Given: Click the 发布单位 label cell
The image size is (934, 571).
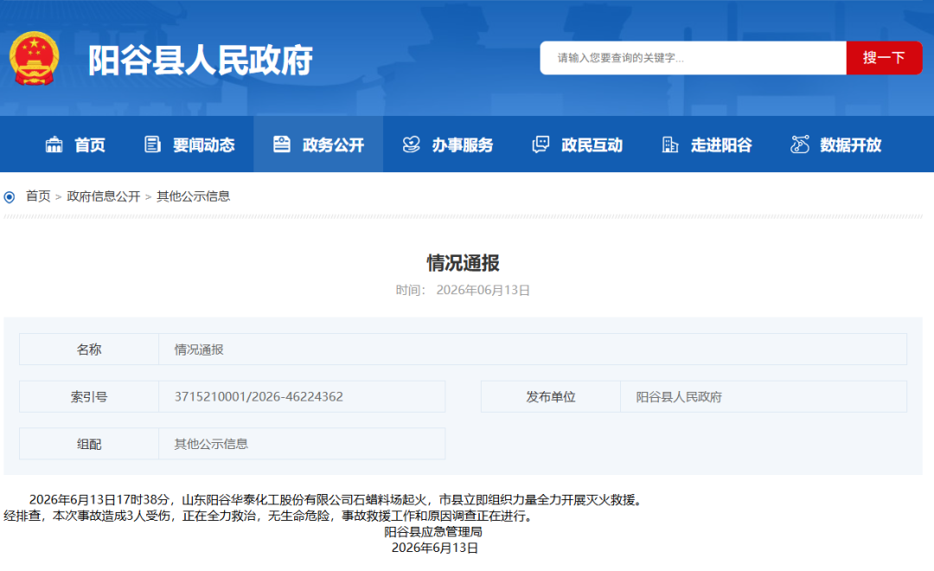Looking at the screenshot, I should [x=550, y=397].
